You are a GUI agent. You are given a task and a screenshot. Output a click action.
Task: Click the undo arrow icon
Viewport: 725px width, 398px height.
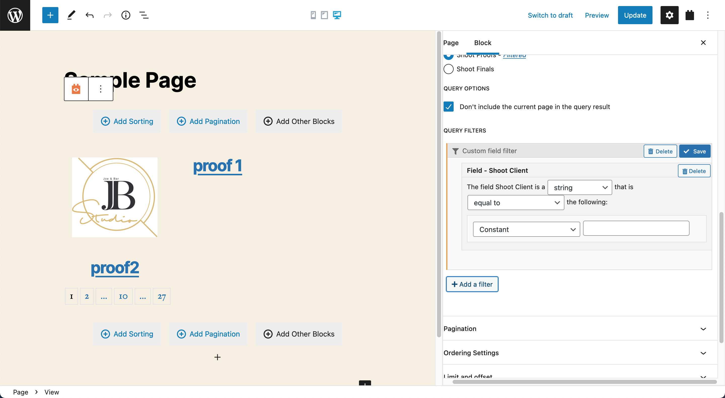90,15
